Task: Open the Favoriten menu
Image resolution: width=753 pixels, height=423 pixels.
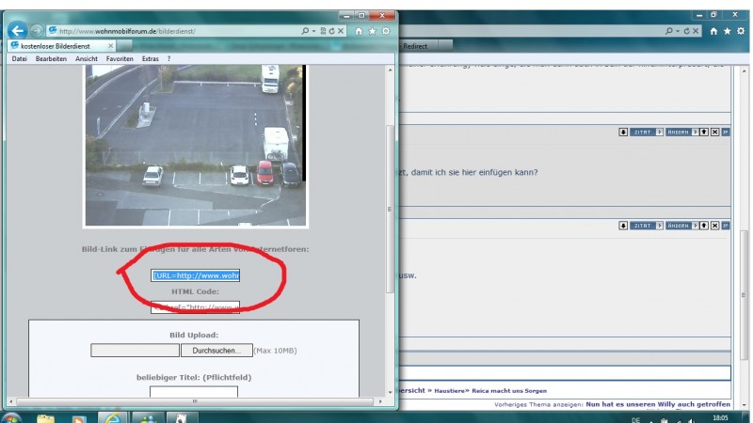Action: (x=120, y=58)
